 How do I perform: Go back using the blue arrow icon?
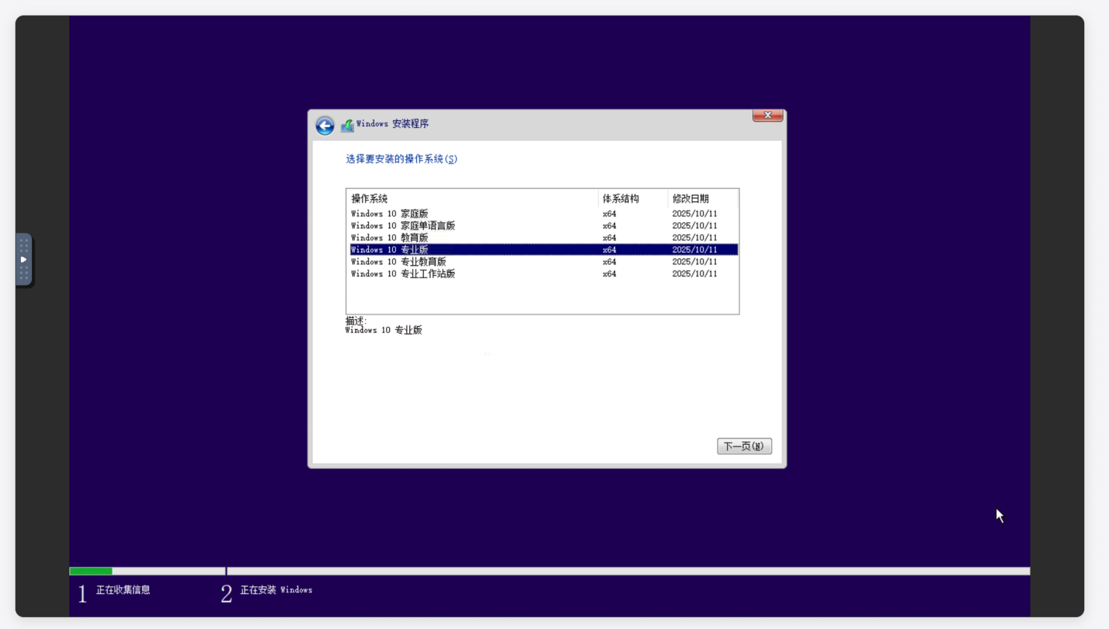[x=325, y=125]
